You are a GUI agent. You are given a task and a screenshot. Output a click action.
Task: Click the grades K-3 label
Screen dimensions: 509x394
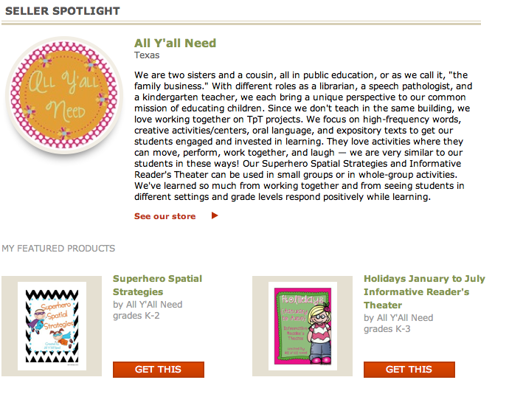click(387, 329)
